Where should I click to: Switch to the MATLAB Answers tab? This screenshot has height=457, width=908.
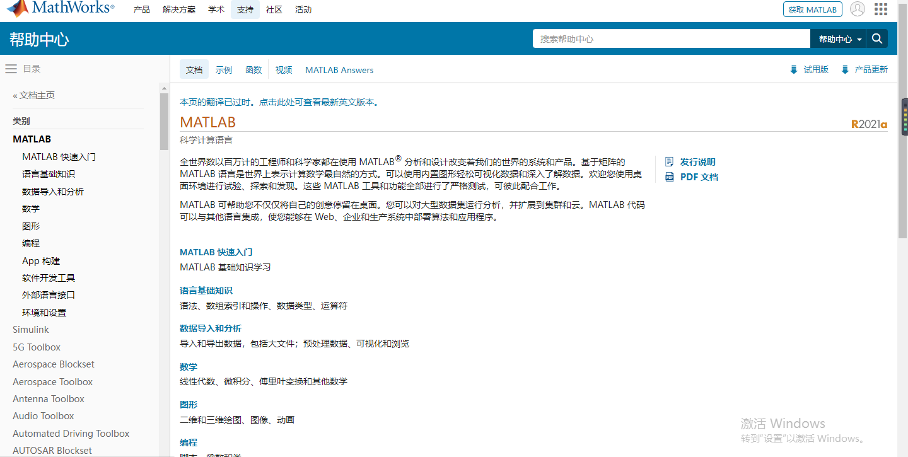[339, 70]
